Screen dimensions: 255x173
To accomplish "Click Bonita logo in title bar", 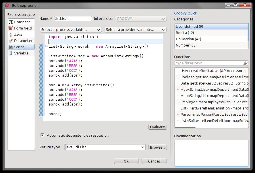I will click(7, 5).
